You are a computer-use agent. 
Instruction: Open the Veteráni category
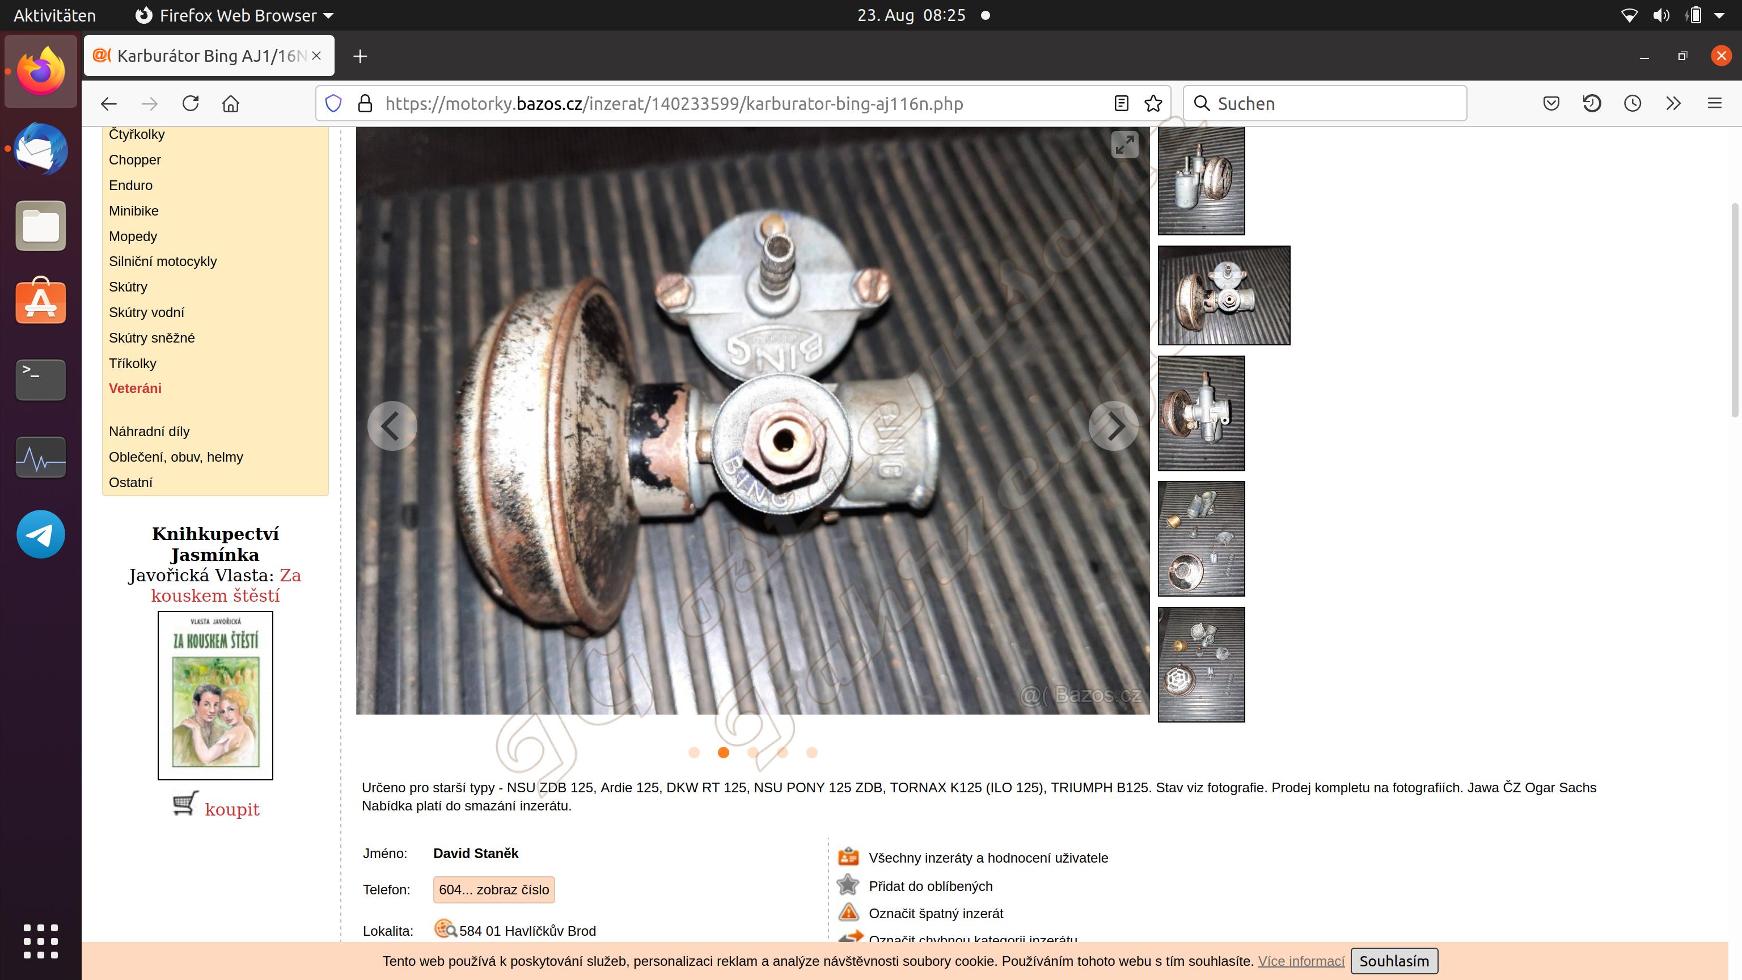pos(134,388)
